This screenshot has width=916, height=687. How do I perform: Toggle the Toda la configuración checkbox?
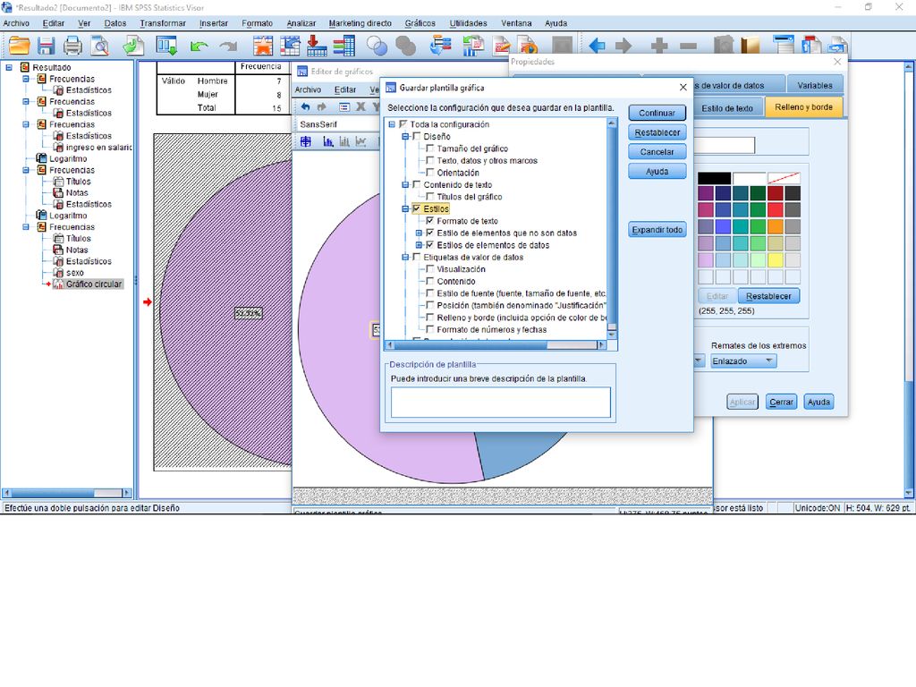pyautogui.click(x=403, y=124)
